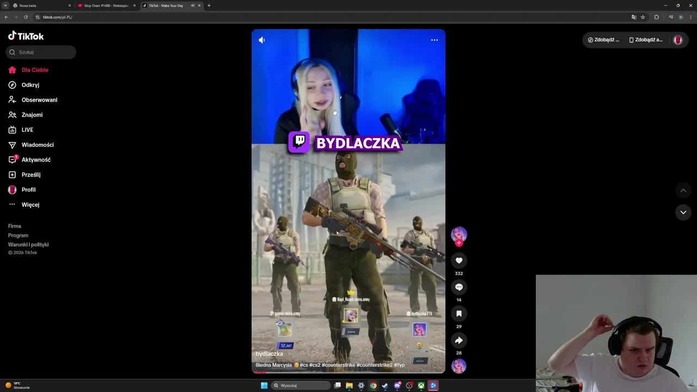
Task: Open the Chrome three-dot menu
Action: 691,17
